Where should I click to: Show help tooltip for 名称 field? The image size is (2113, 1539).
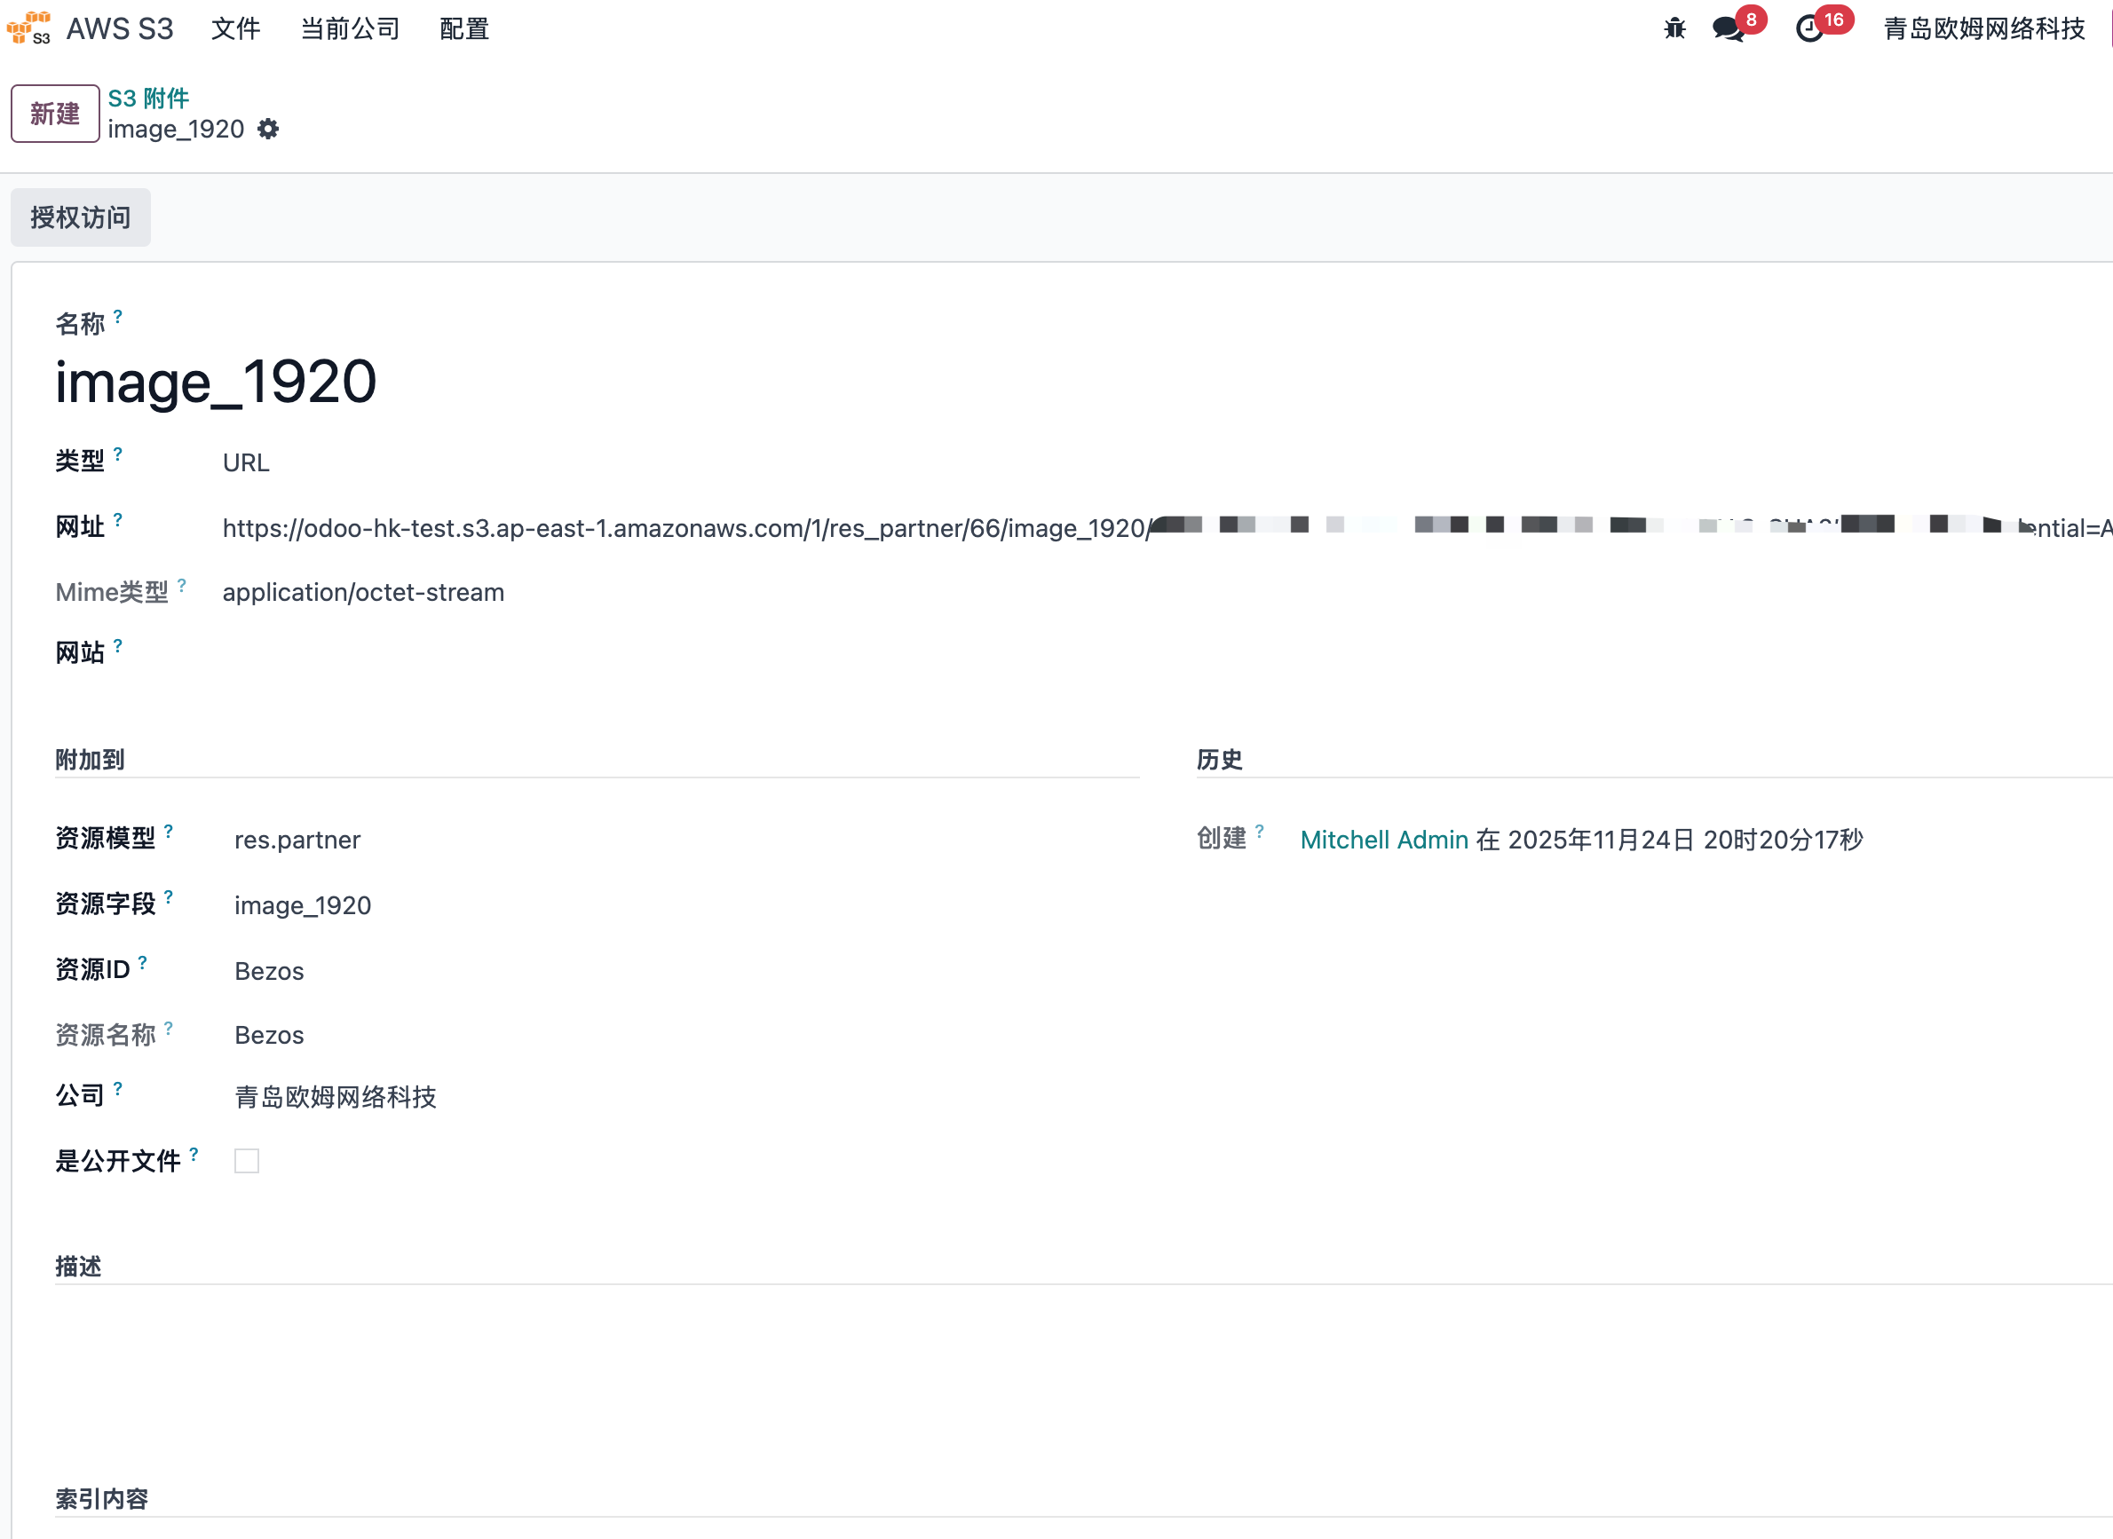click(x=117, y=317)
